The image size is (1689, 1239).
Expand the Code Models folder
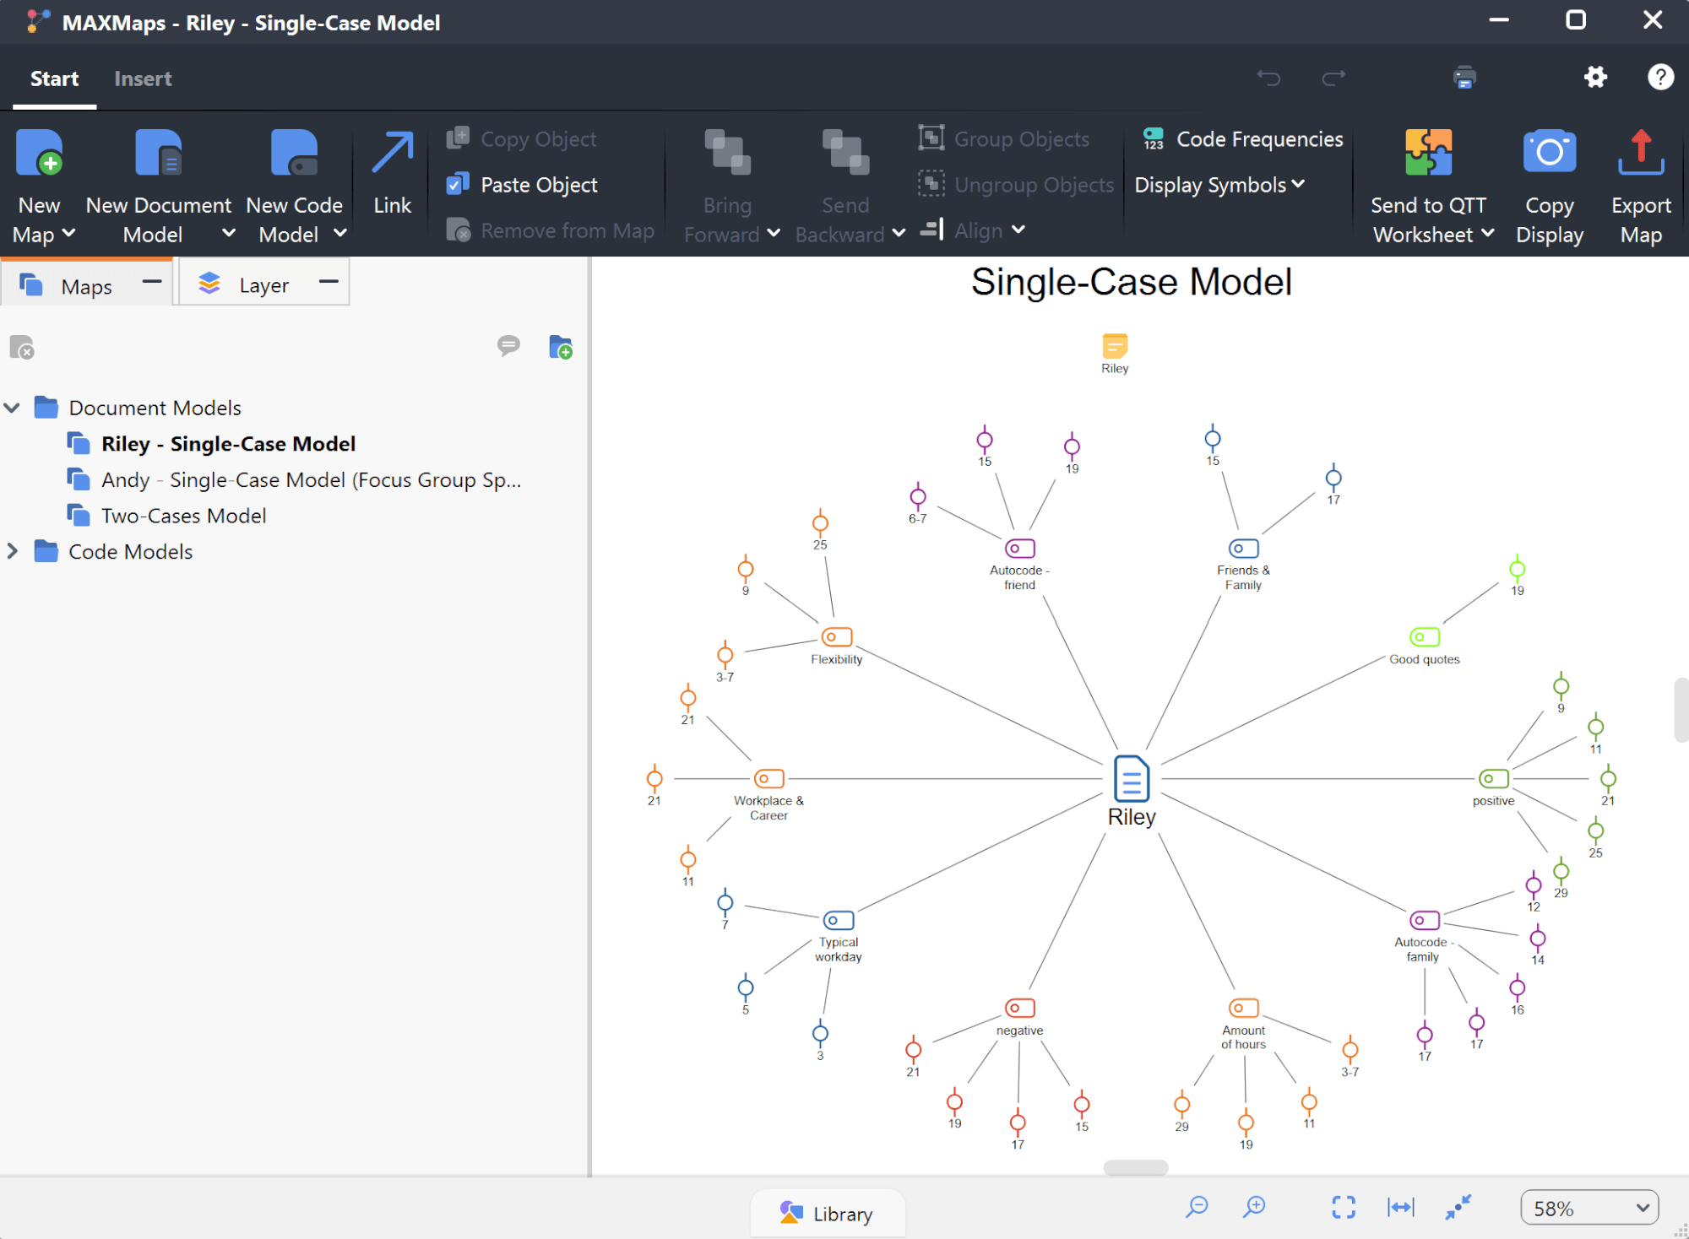pyautogui.click(x=12, y=551)
